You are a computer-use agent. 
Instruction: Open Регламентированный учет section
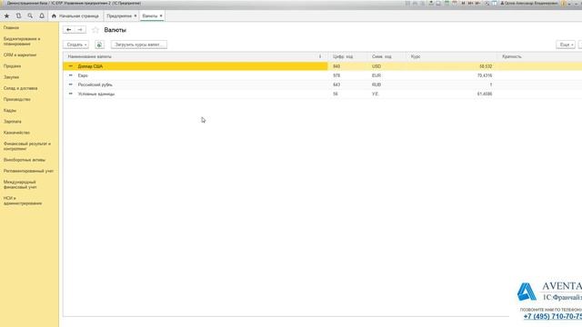click(28, 171)
